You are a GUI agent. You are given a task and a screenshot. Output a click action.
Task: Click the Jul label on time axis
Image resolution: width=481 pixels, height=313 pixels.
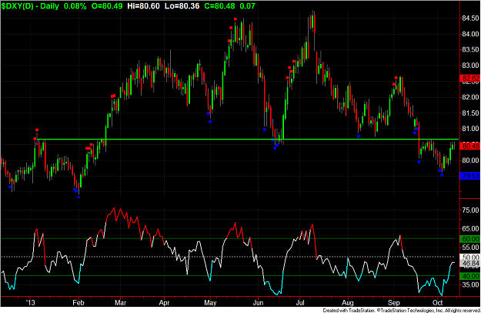pyautogui.click(x=299, y=302)
